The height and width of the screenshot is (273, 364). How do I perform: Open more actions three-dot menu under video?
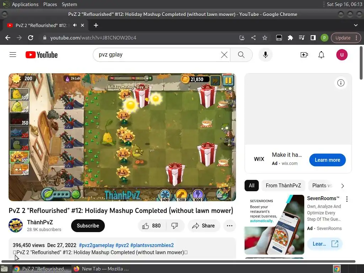coord(229,226)
